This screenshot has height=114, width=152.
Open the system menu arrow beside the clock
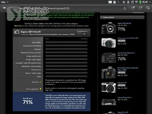150,2
